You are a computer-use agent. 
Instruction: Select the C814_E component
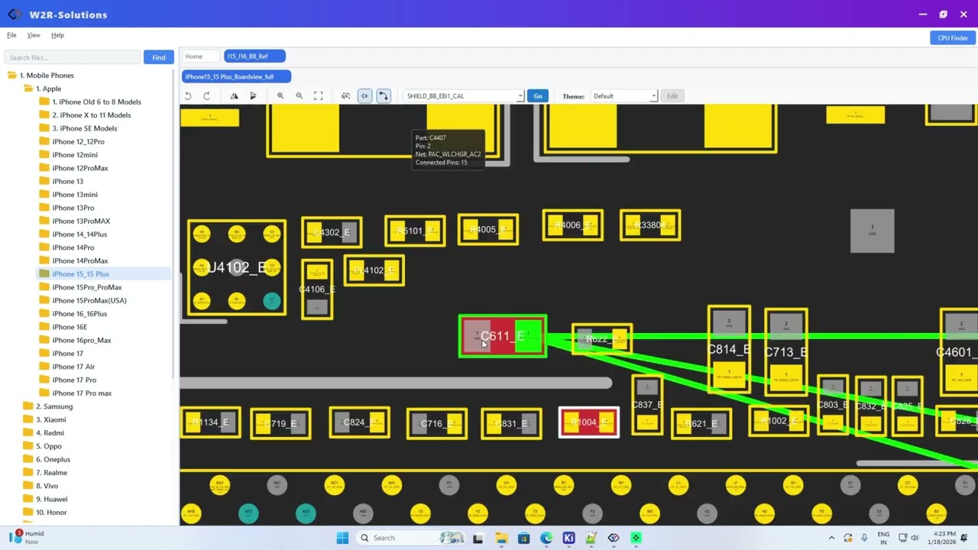click(729, 349)
